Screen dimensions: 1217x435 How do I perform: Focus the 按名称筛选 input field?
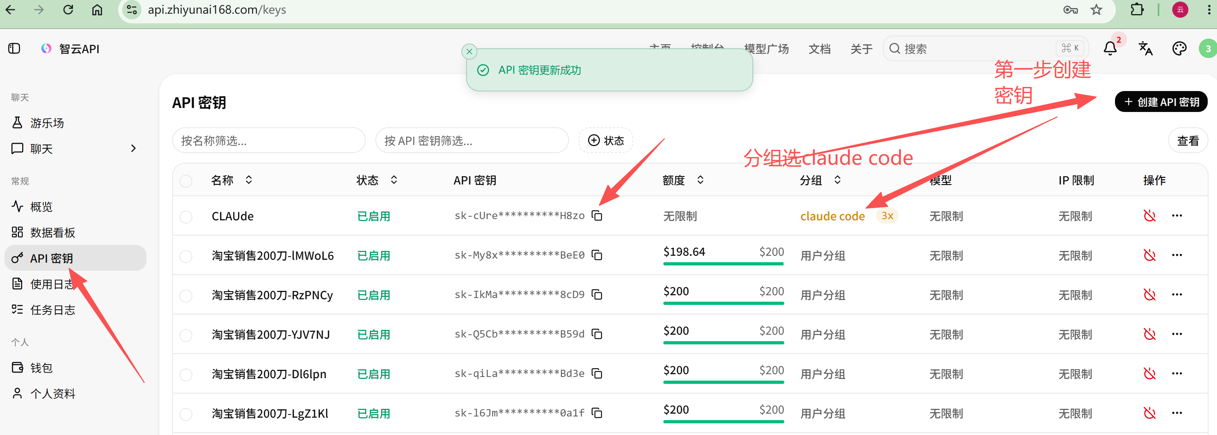[269, 141]
